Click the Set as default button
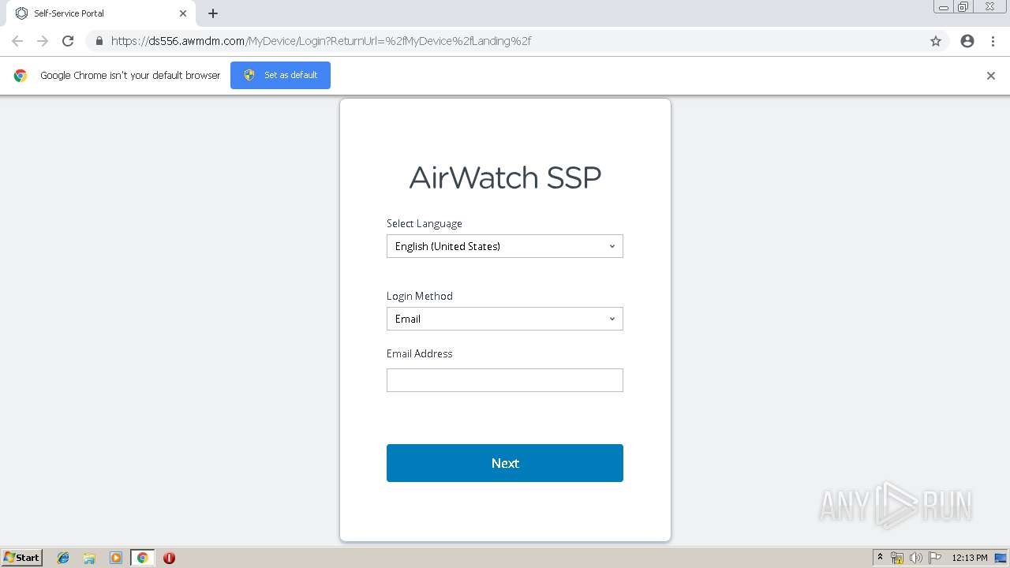 coord(280,75)
